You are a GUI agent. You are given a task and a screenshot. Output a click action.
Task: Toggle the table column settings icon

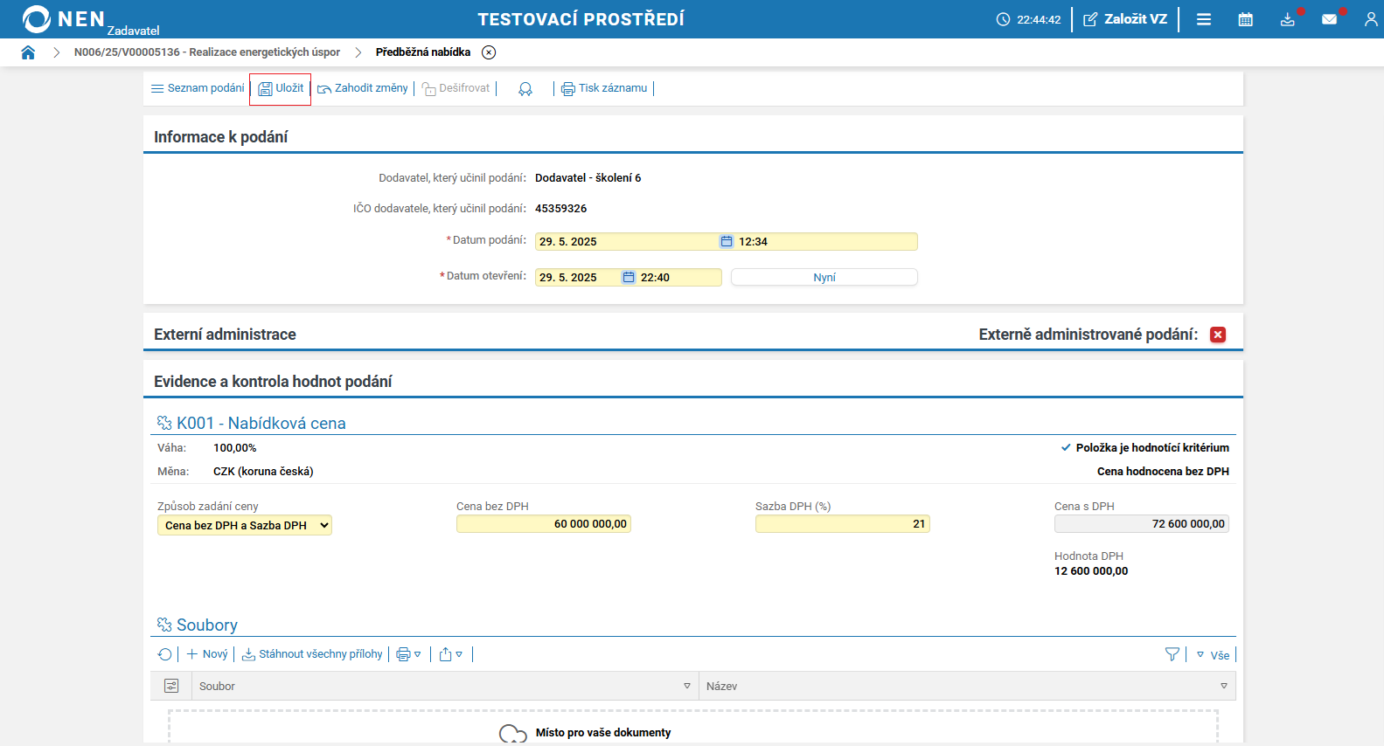171,687
